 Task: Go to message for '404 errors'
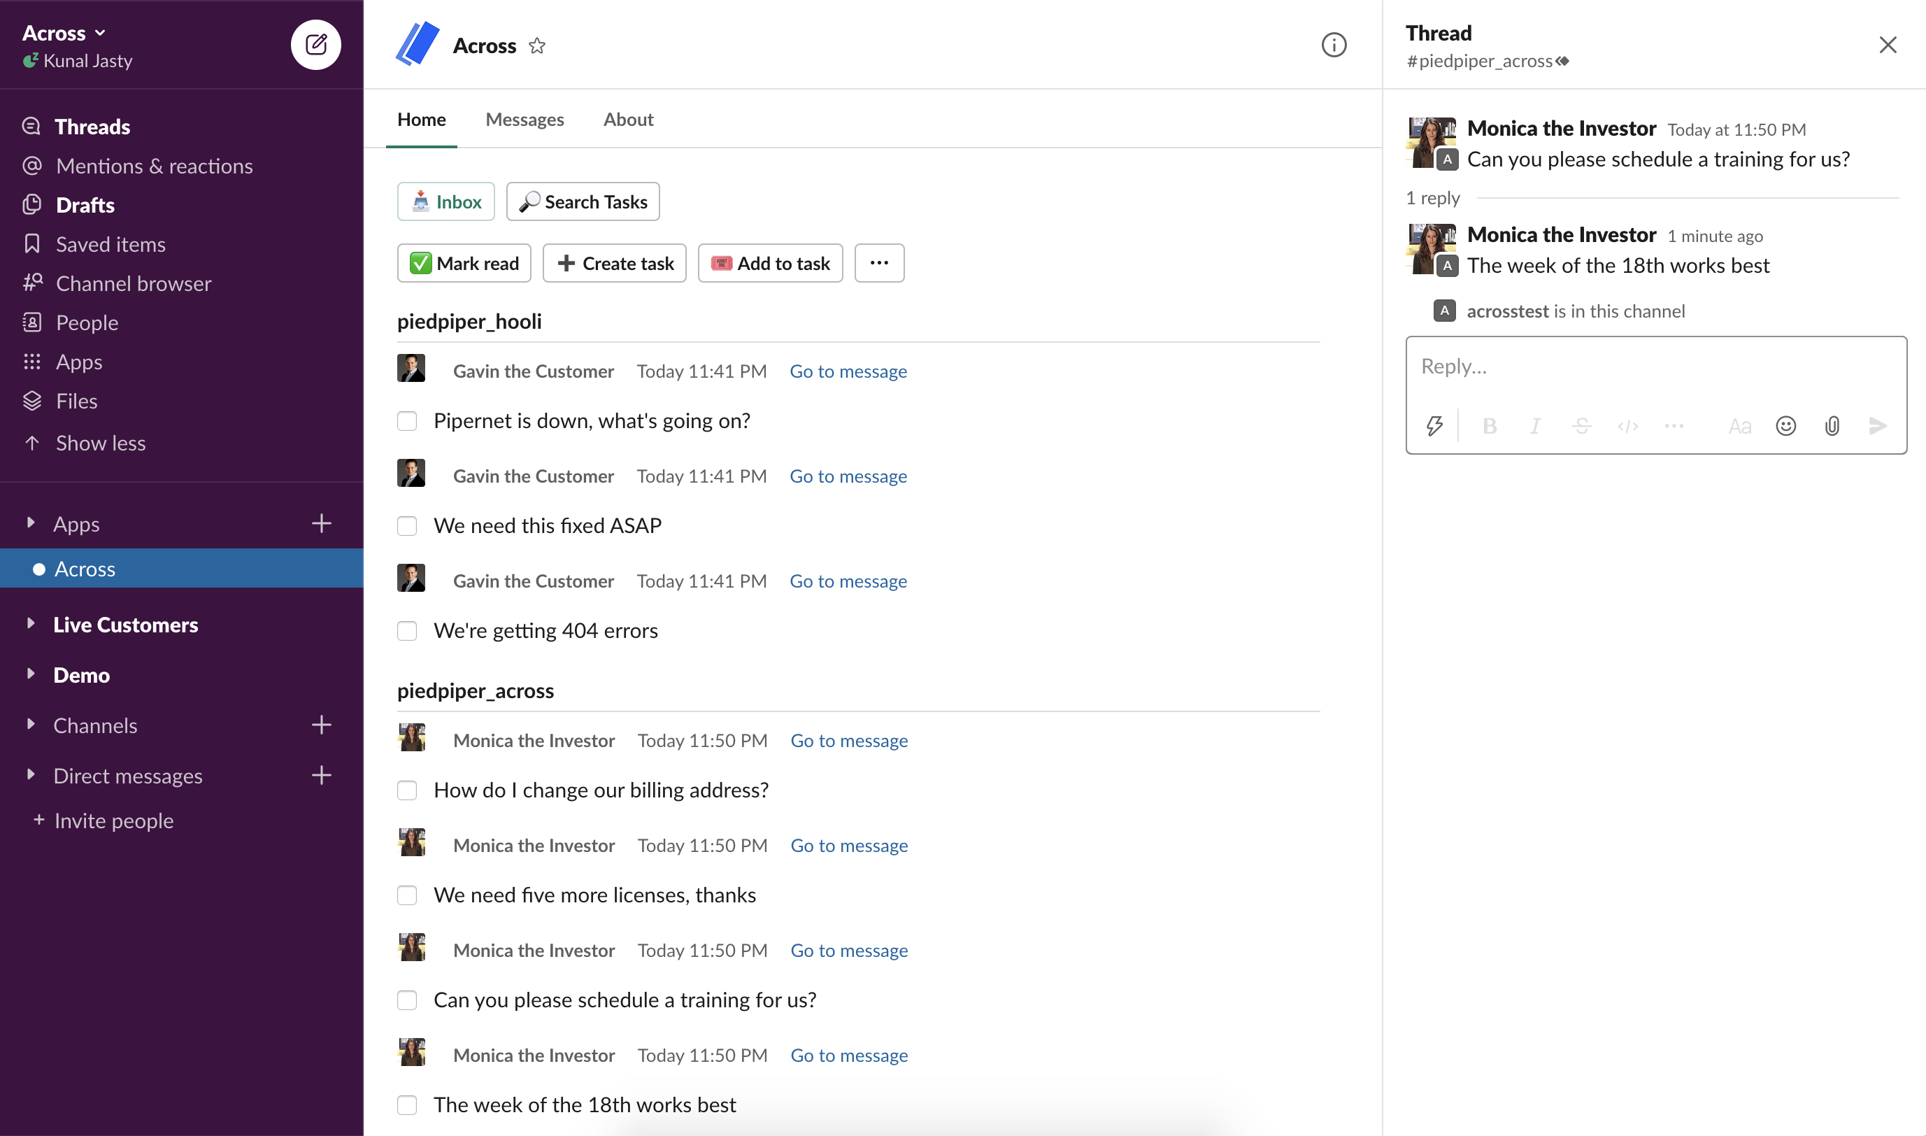click(x=848, y=581)
